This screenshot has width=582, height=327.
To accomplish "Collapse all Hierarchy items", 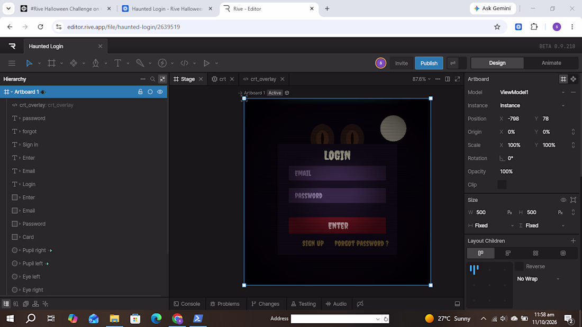I will pos(162,79).
